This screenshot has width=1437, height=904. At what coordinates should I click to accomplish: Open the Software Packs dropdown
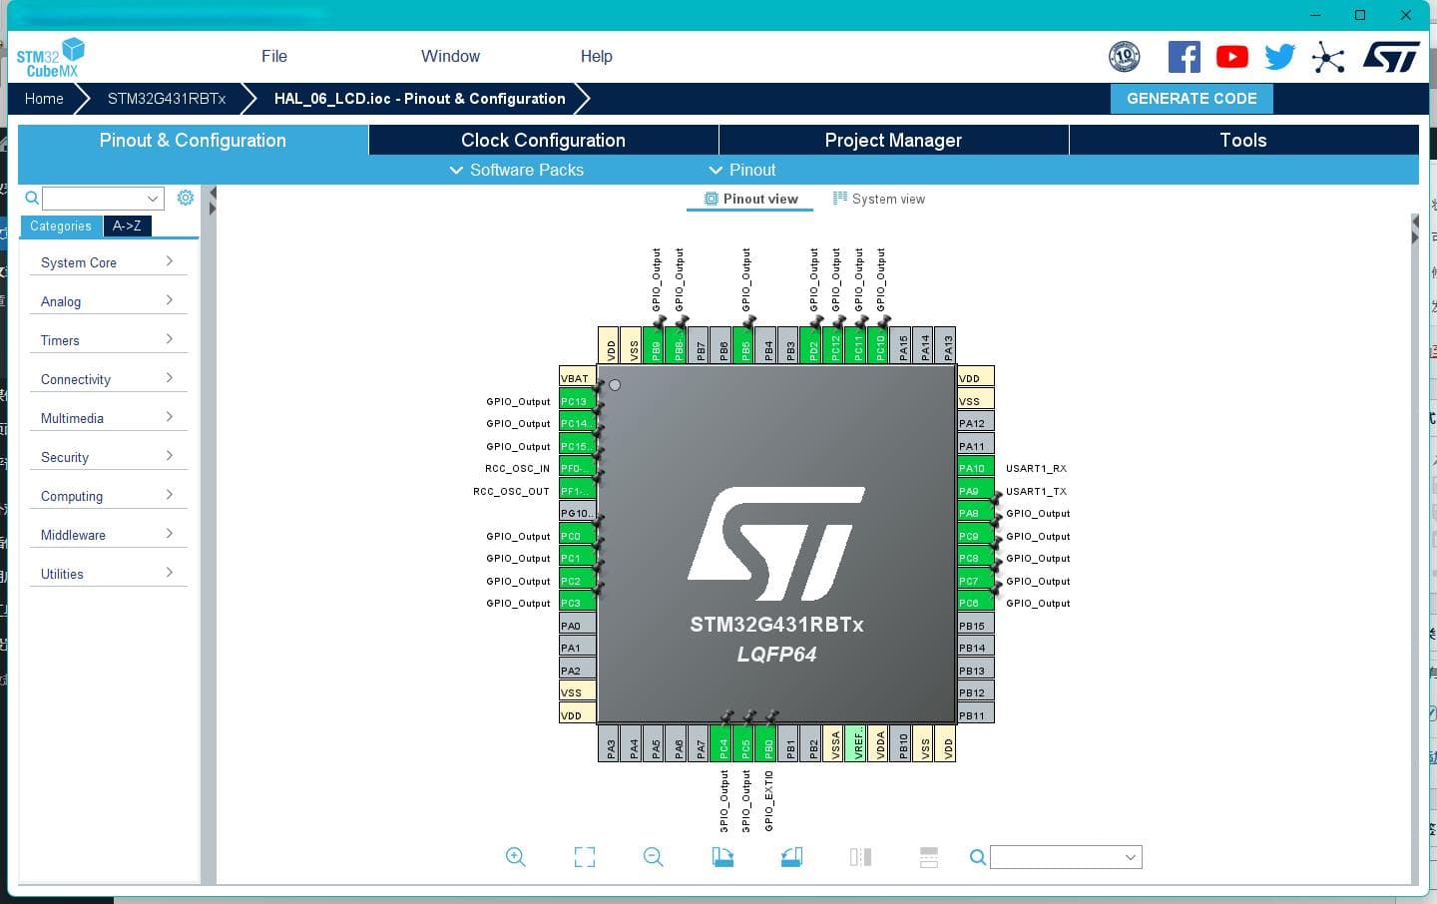[517, 170]
